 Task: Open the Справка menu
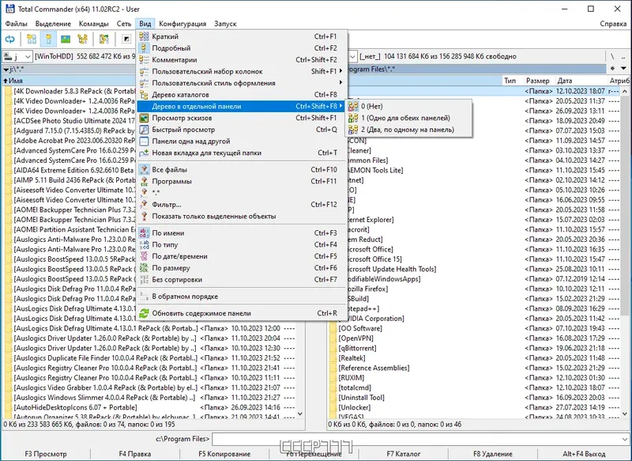[613, 24]
